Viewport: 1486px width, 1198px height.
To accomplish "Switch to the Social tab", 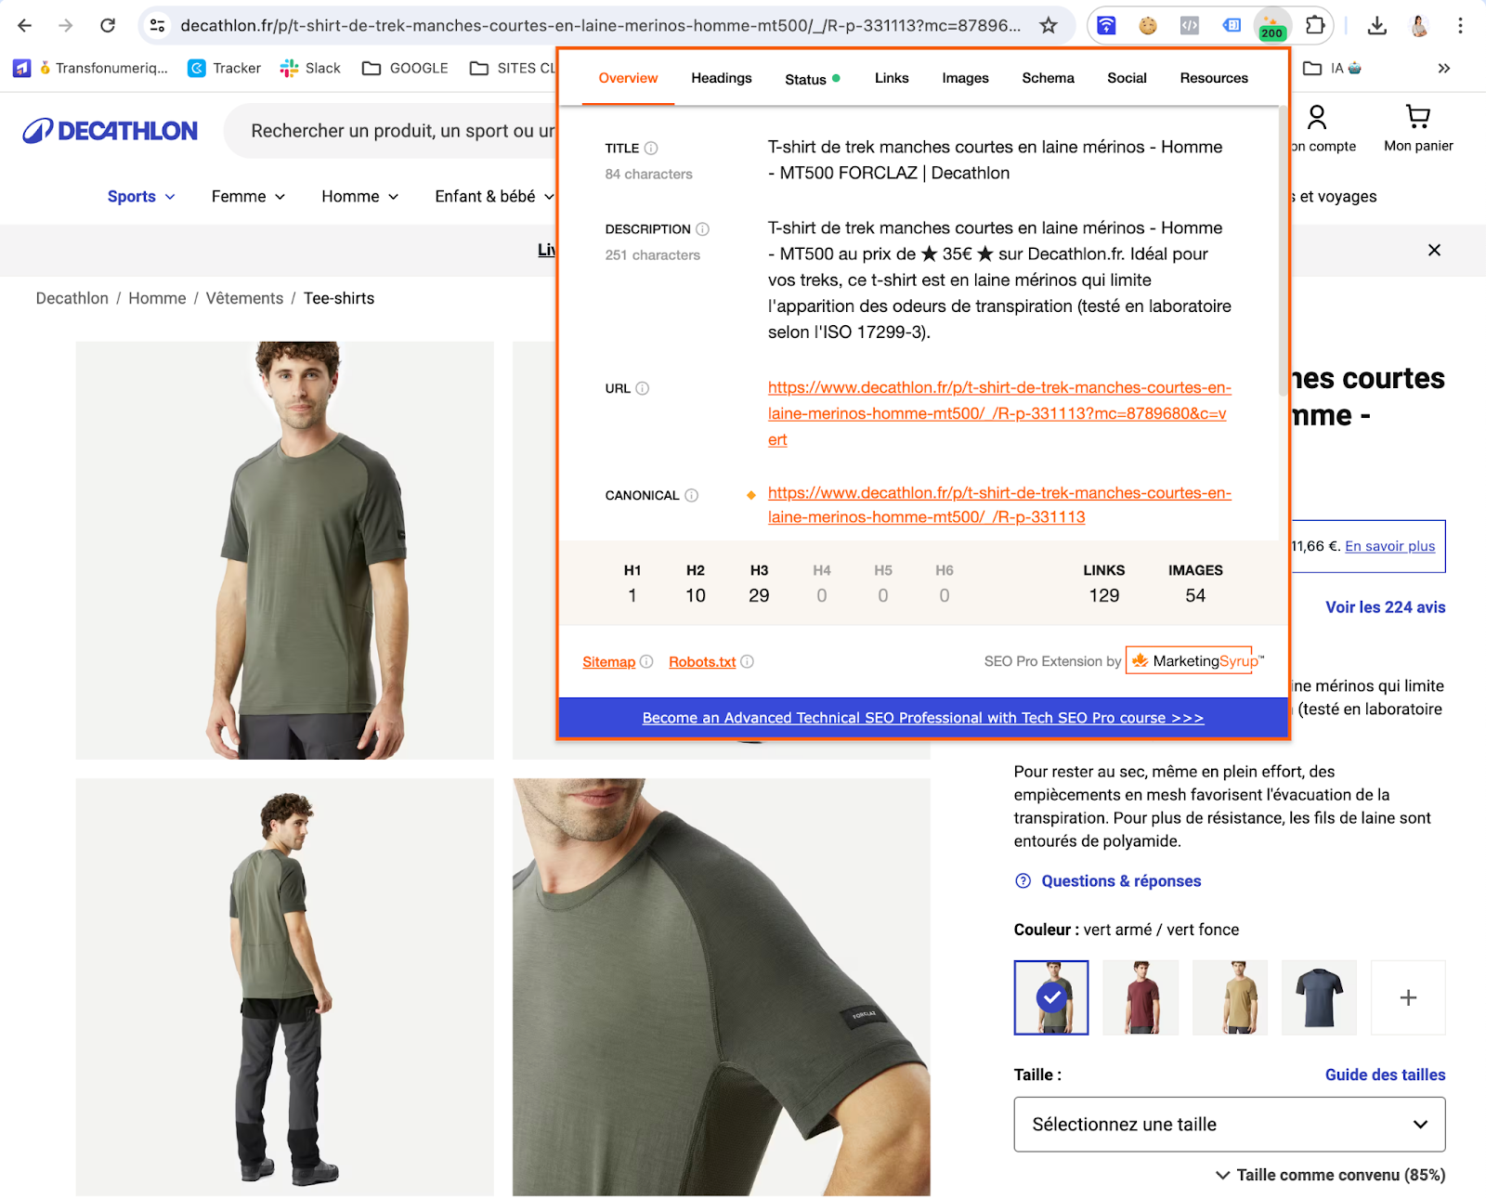I will coord(1127,78).
